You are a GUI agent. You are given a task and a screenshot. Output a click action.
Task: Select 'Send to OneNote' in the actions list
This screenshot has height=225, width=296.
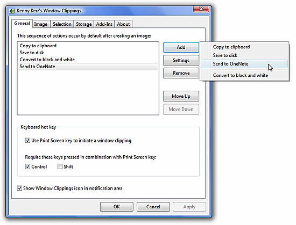coord(88,67)
